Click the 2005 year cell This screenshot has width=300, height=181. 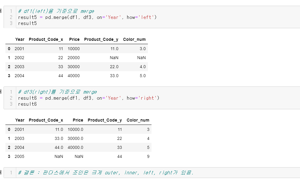point(20,156)
